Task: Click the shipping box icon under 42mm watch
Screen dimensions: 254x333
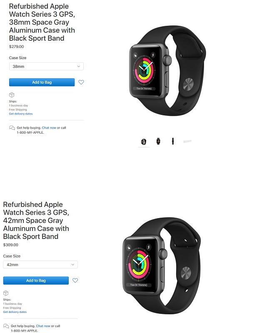Action: tap(6, 293)
